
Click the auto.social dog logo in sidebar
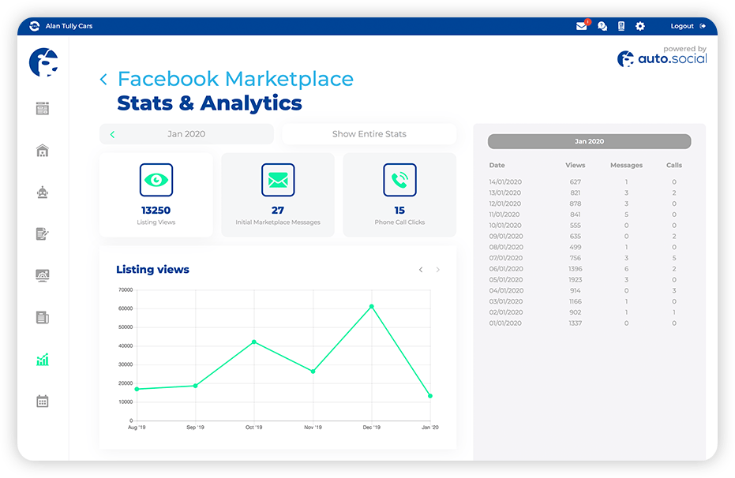click(x=43, y=62)
